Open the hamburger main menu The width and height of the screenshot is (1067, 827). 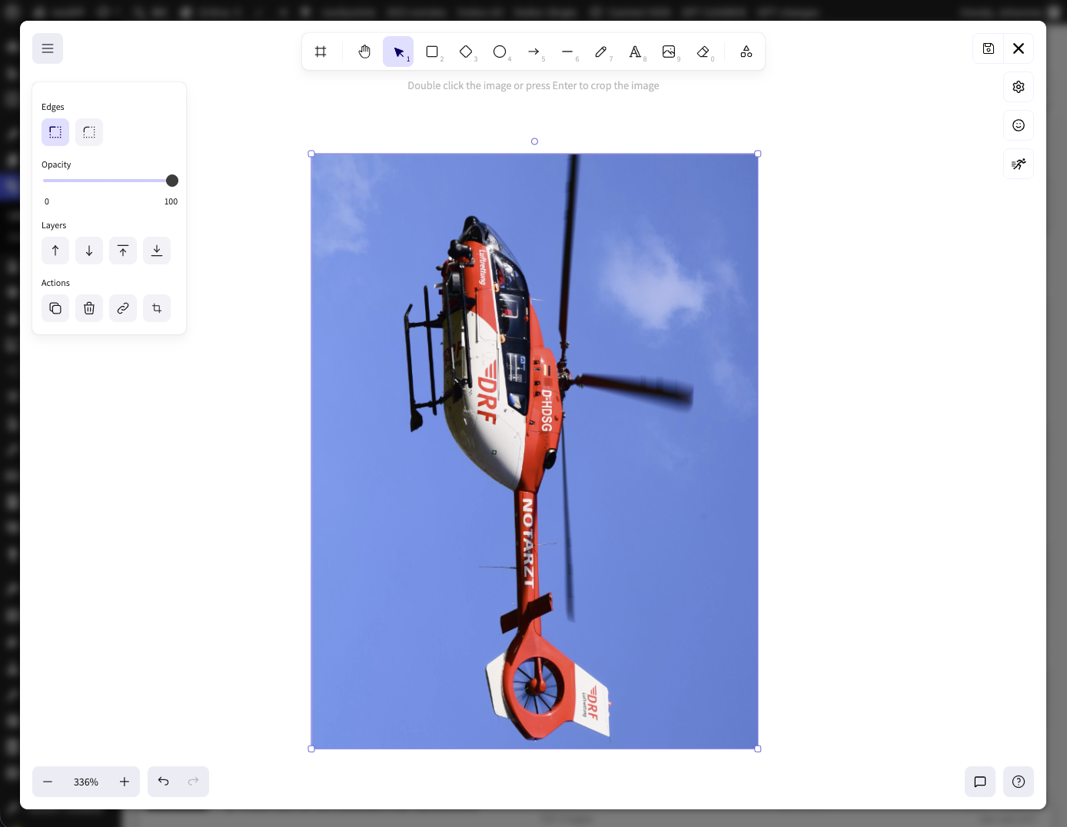pos(48,48)
